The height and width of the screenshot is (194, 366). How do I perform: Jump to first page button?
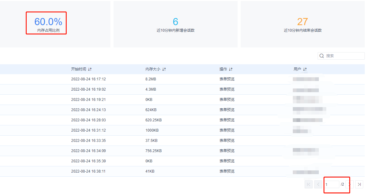coord(309,184)
